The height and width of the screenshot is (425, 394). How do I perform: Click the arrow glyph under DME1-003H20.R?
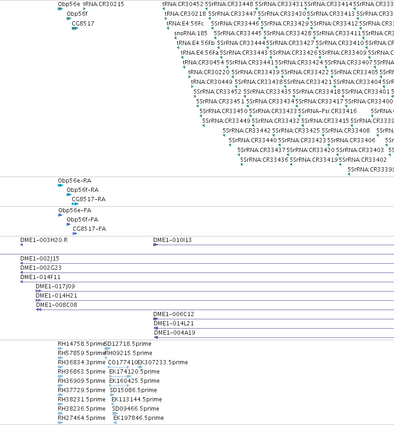click(x=21, y=245)
